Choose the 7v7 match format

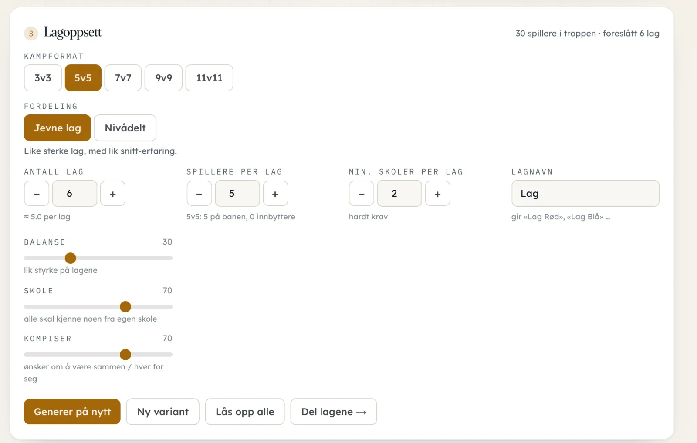point(123,78)
